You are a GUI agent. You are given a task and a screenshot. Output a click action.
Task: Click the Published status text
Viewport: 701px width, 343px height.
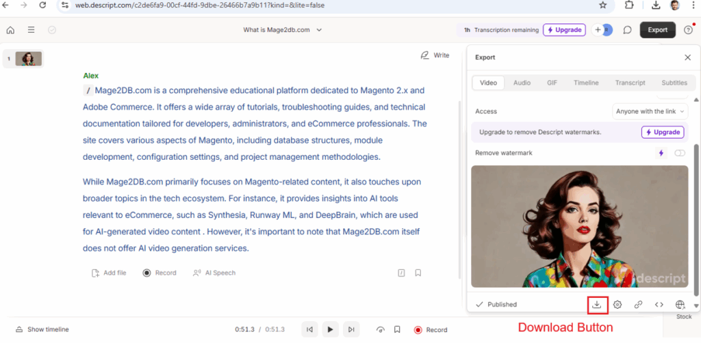pyautogui.click(x=502, y=305)
